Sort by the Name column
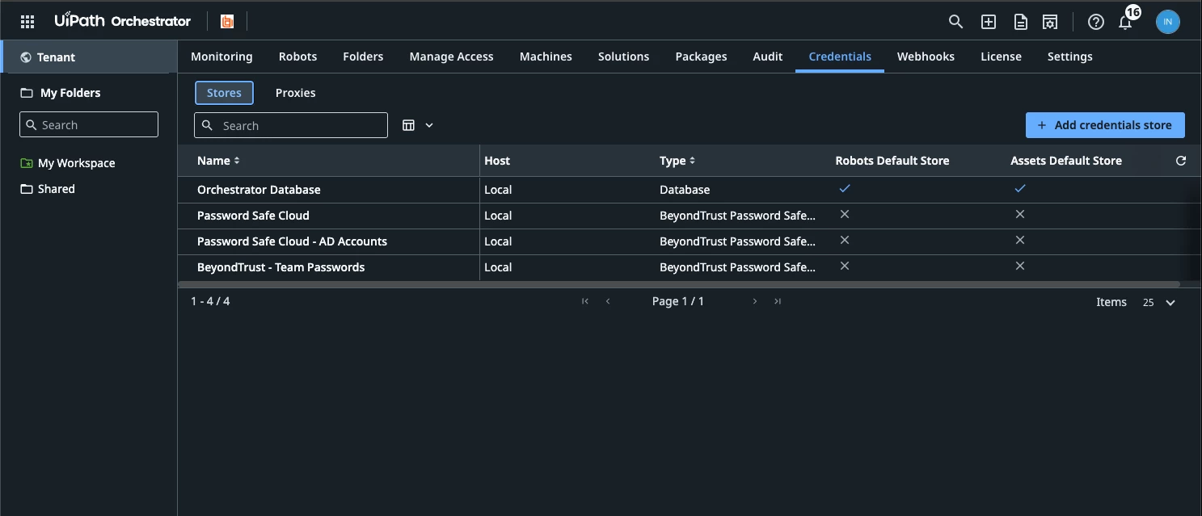The height and width of the screenshot is (516, 1202). tap(218, 161)
